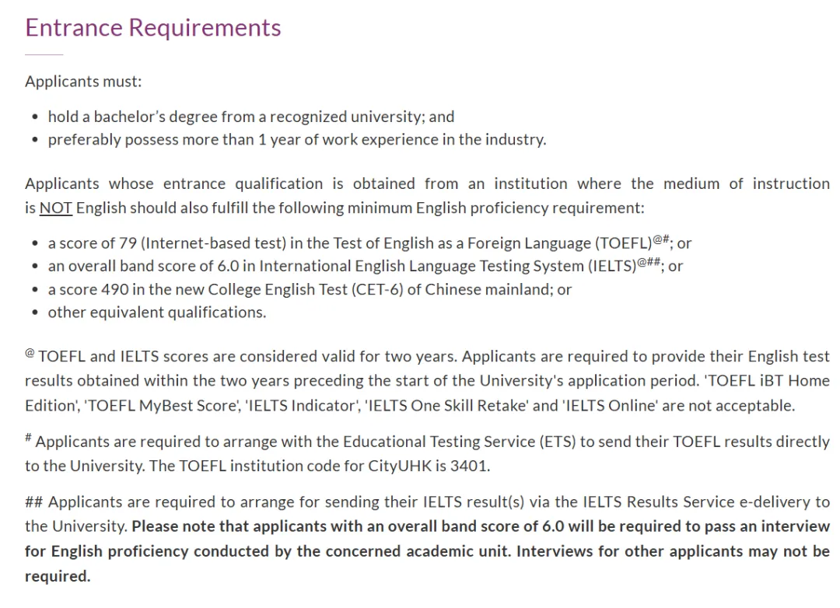Click "other equivalent qualifications" bullet

(x=156, y=313)
